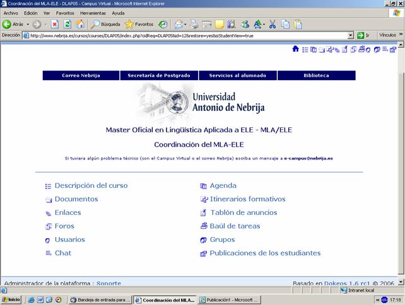Click the Groups icon in shortcut bar
The height and width of the screenshot is (305, 405).
(x=377, y=50)
